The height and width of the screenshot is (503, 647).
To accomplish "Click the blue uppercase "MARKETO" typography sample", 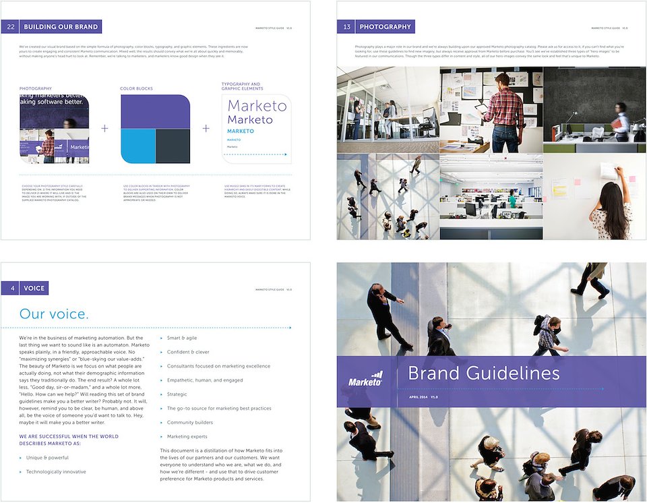I will pos(241,131).
